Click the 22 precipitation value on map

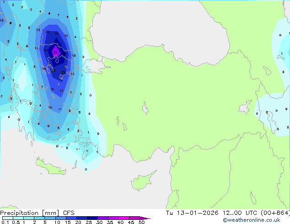[57, 34]
